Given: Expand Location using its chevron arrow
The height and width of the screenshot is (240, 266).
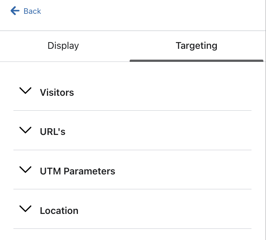Looking at the screenshot, I should point(25,209).
